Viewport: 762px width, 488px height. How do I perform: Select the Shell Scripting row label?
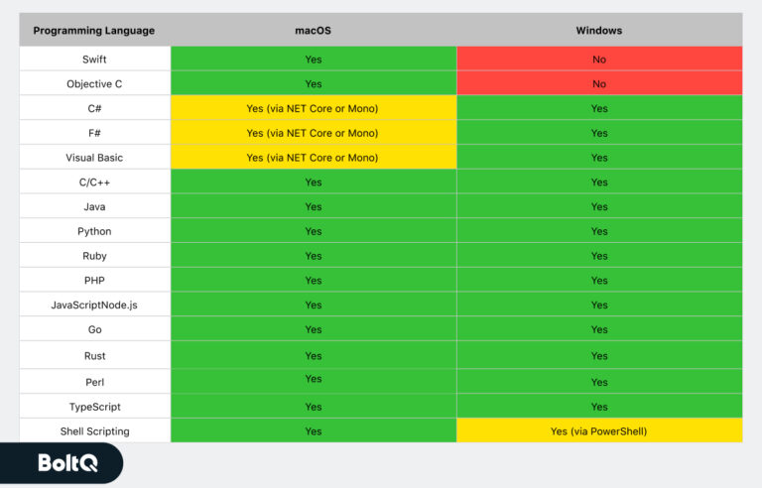pyautogui.click(x=94, y=431)
